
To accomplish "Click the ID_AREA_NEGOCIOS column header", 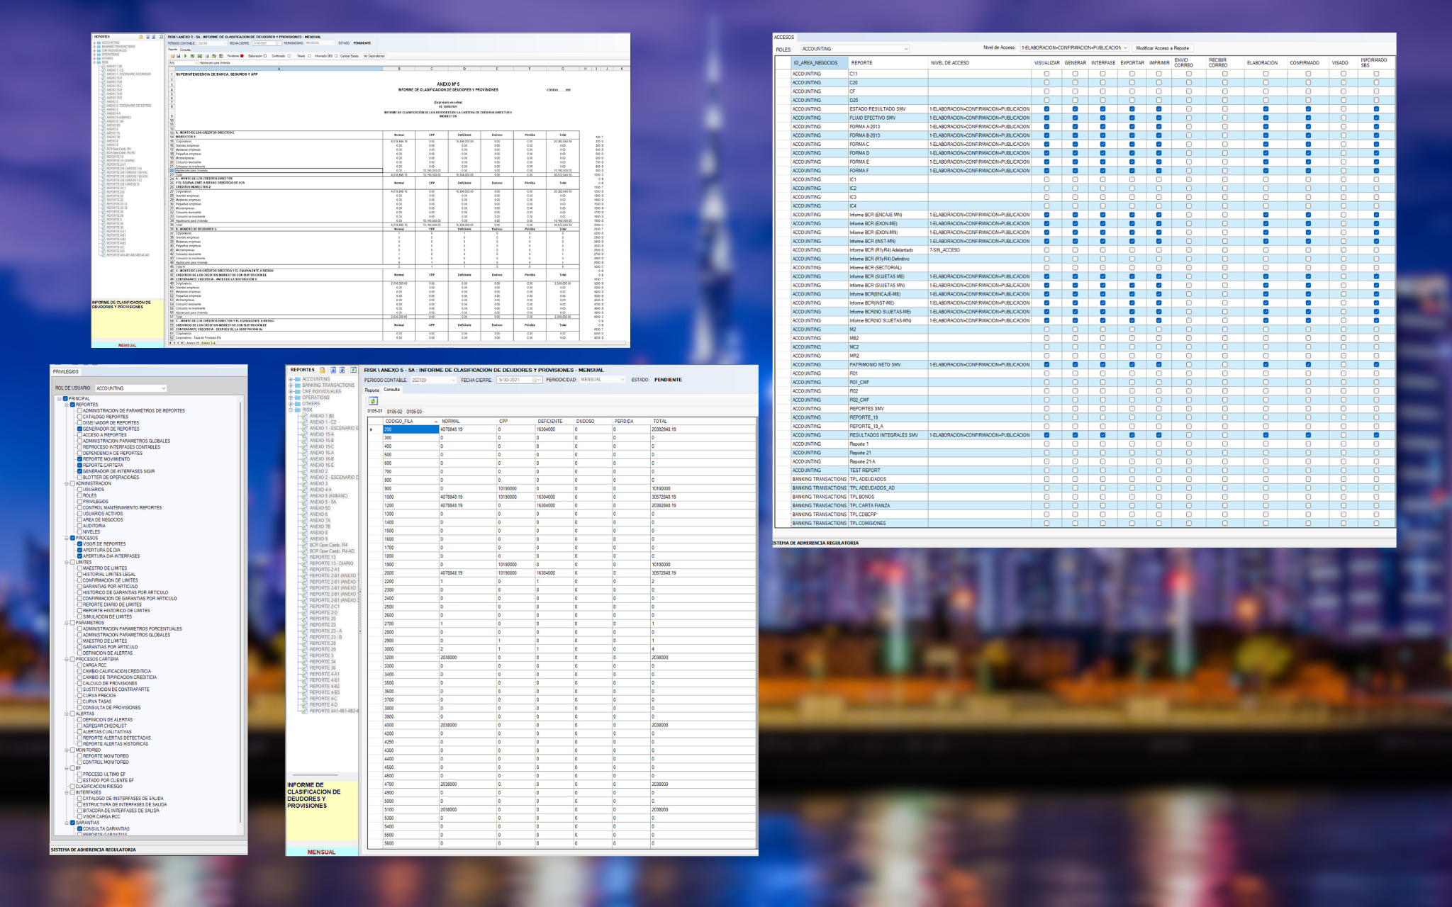I will (x=820, y=63).
